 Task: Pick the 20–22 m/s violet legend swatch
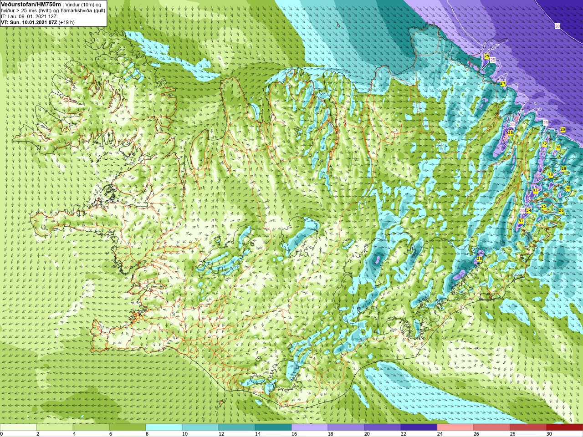[x=383, y=427]
